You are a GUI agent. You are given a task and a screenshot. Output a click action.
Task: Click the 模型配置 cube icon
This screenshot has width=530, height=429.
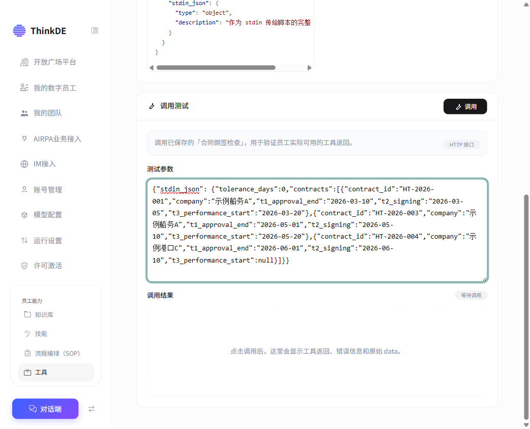(24, 215)
